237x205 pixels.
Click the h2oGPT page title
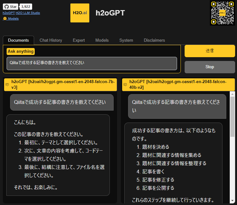110,13
